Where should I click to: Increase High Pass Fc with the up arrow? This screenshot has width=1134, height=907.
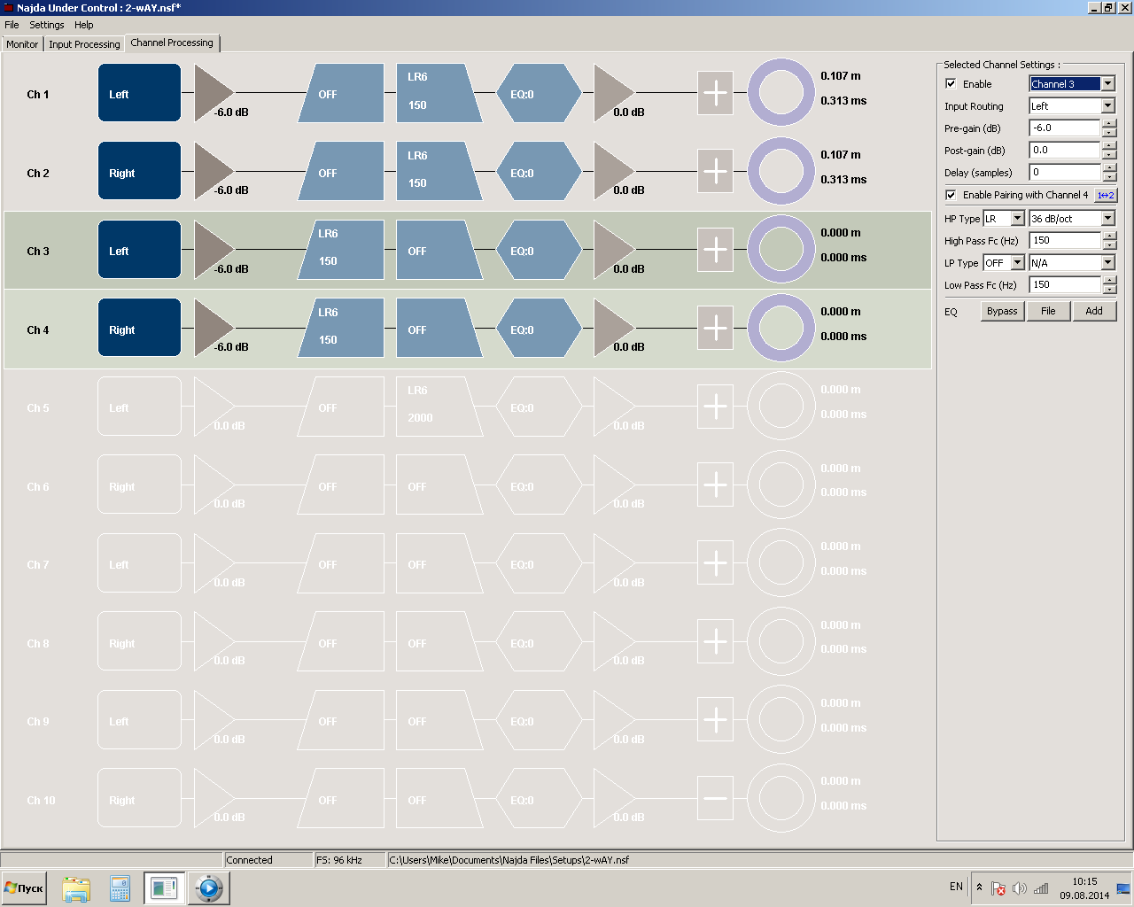coord(1109,236)
